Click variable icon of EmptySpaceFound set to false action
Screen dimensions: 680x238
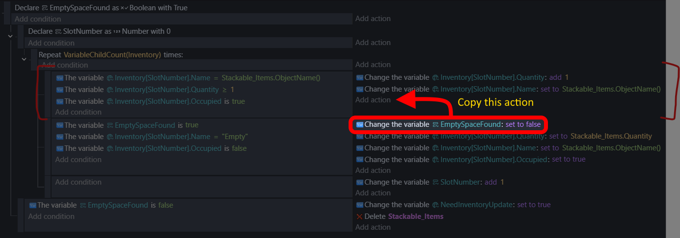click(x=359, y=124)
